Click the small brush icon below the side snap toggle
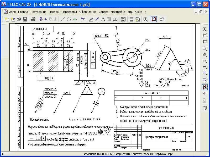 pos(205,94)
